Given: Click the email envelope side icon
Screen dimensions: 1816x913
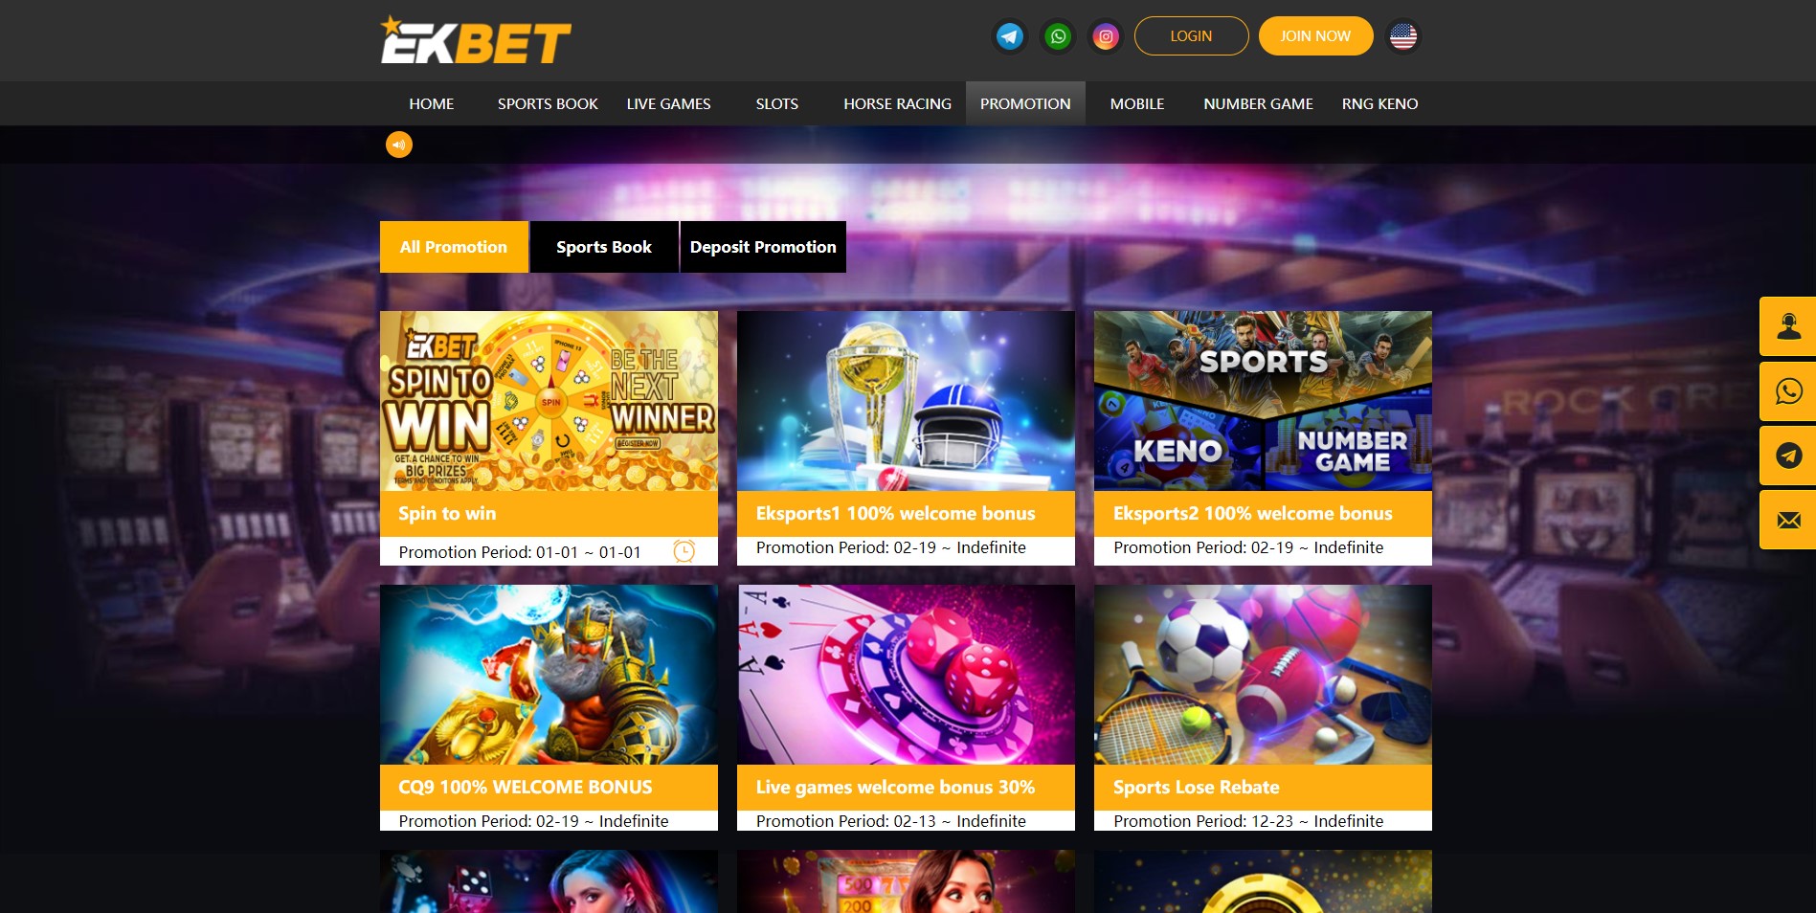Looking at the screenshot, I should [x=1788, y=520].
